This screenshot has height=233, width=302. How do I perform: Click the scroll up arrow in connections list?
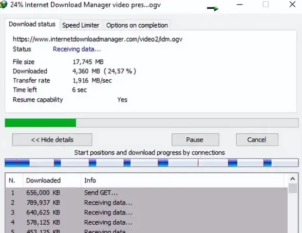(x=293, y=179)
